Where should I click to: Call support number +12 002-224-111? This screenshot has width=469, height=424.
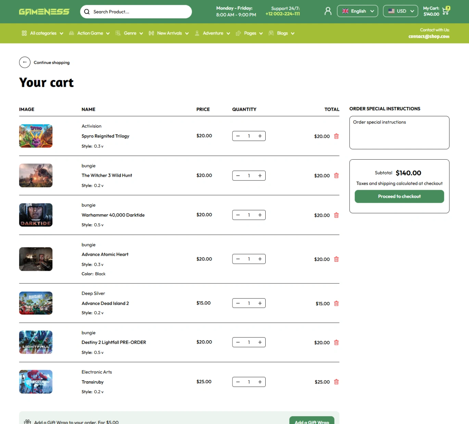(x=283, y=14)
